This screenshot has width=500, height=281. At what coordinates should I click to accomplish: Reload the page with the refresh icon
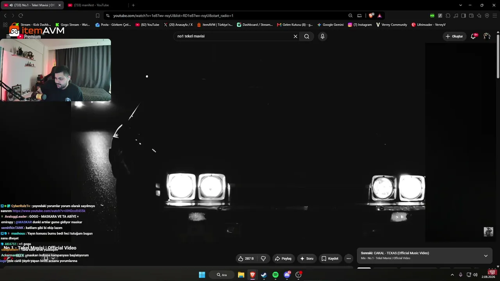[21, 16]
